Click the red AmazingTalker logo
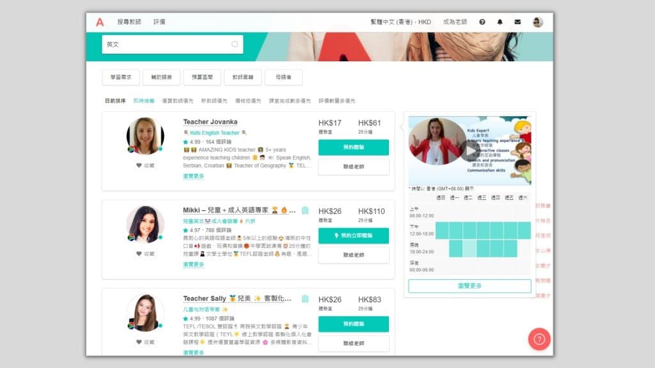This screenshot has width=655, height=368. 100,22
